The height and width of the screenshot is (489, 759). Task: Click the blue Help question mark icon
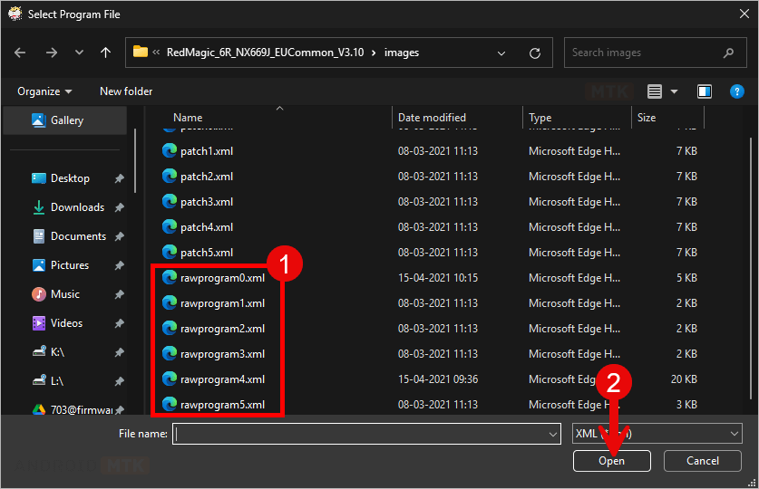[736, 91]
